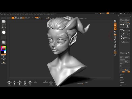
Task: Toggle the orange Menus button in title bar
Action: point(108,13)
